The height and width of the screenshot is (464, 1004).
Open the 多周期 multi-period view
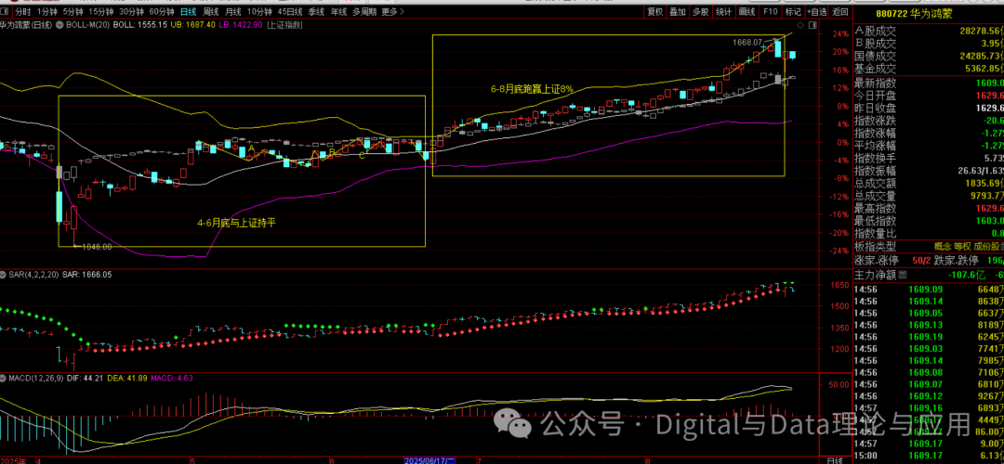(364, 11)
